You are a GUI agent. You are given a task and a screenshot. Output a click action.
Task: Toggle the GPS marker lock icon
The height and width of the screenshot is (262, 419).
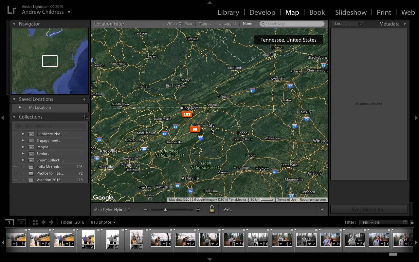pos(212,209)
